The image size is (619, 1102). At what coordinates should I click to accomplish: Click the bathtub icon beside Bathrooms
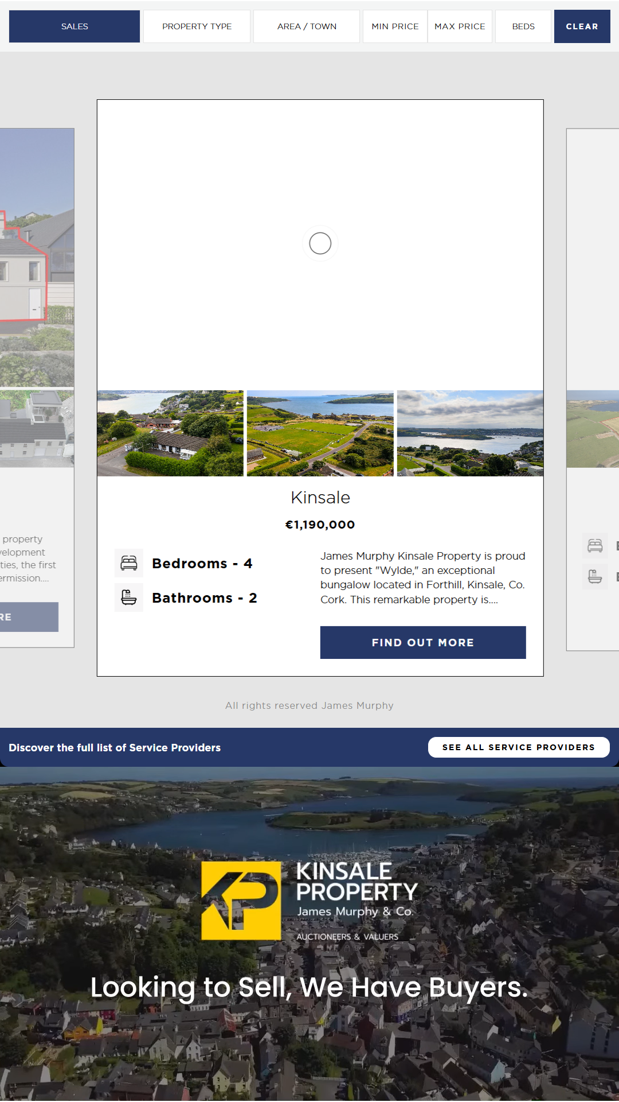click(x=129, y=597)
